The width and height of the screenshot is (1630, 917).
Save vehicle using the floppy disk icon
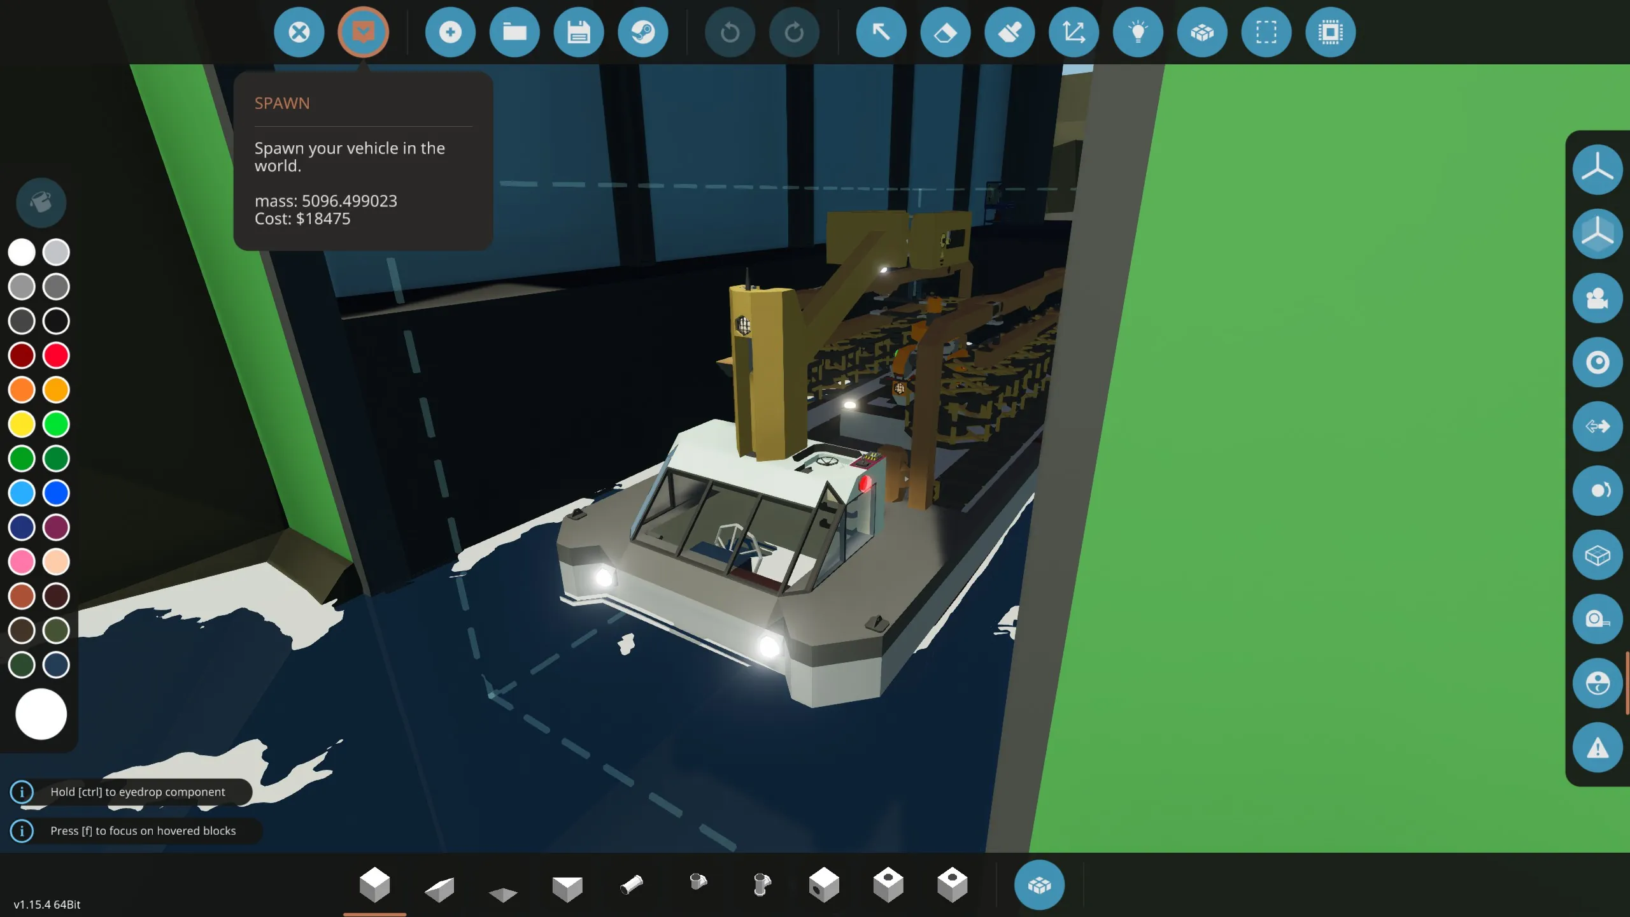click(578, 32)
